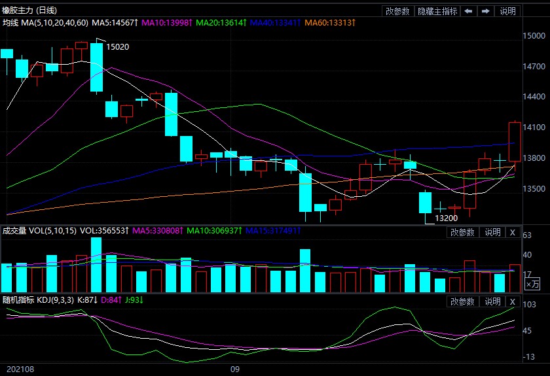The height and width of the screenshot is (376, 550).
Task: Click the left arrow navigation icon
Action: (x=468, y=11)
